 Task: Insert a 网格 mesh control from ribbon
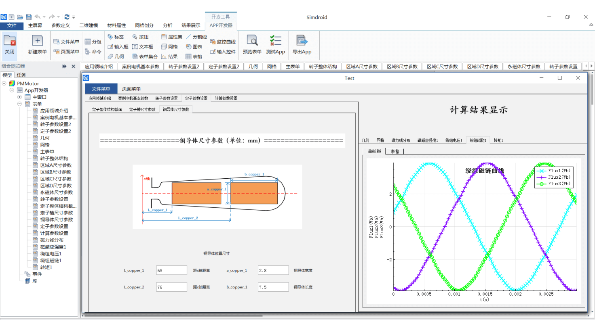point(169,47)
